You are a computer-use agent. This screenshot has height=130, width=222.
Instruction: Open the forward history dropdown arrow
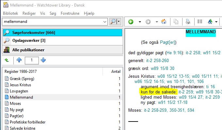[157, 22]
